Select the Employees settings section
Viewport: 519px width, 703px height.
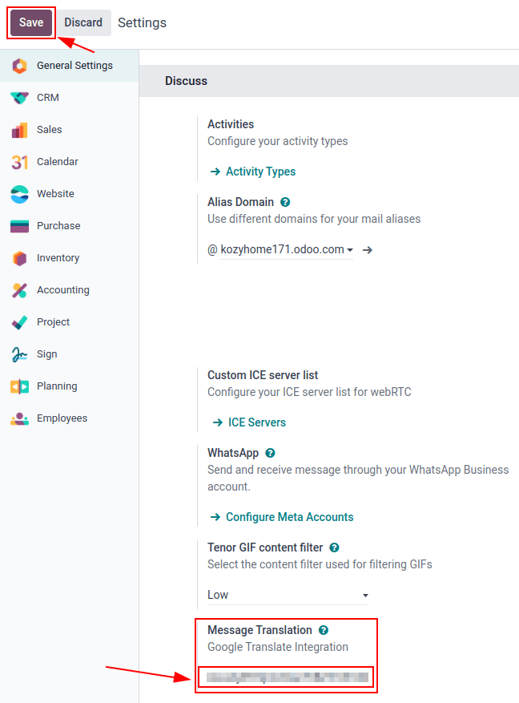(62, 418)
